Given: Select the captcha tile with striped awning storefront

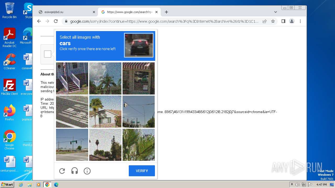Looking at the screenshot, I should (x=138, y=78).
